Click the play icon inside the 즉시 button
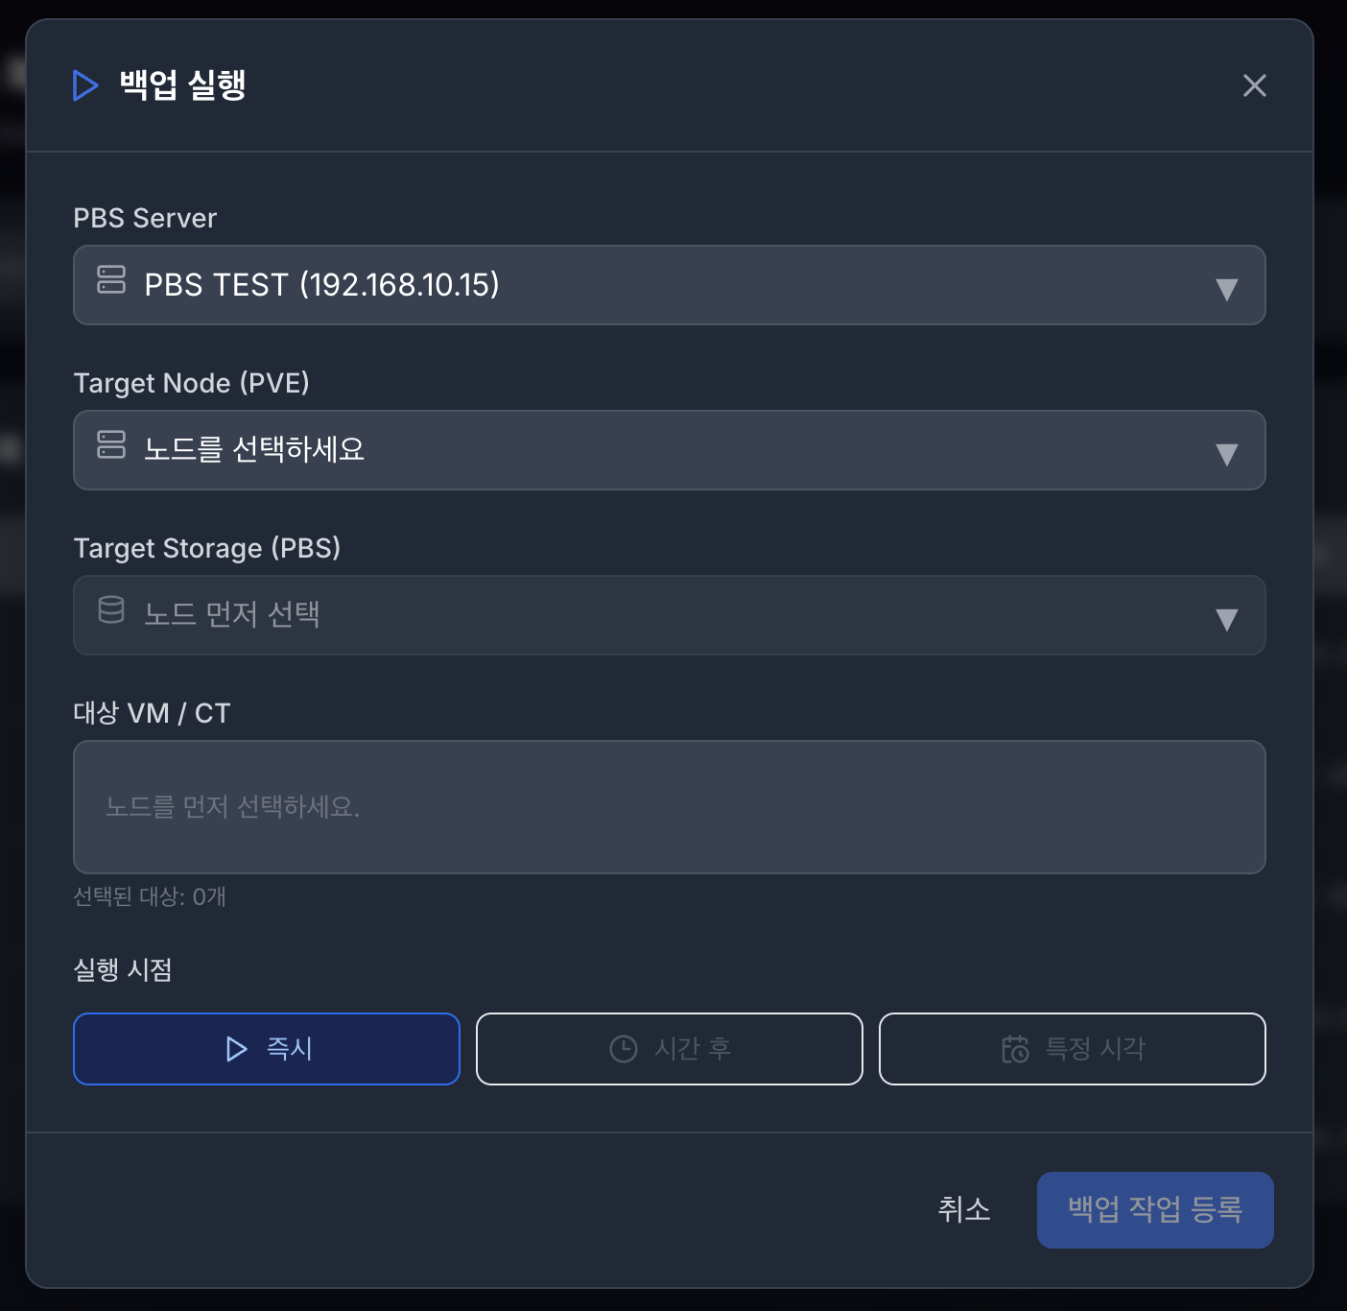The image size is (1347, 1311). 236,1049
